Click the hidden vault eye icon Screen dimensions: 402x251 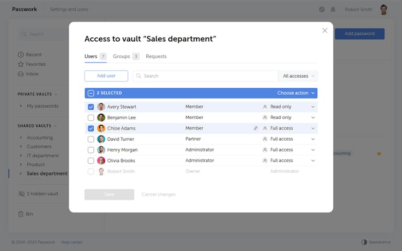21,194
